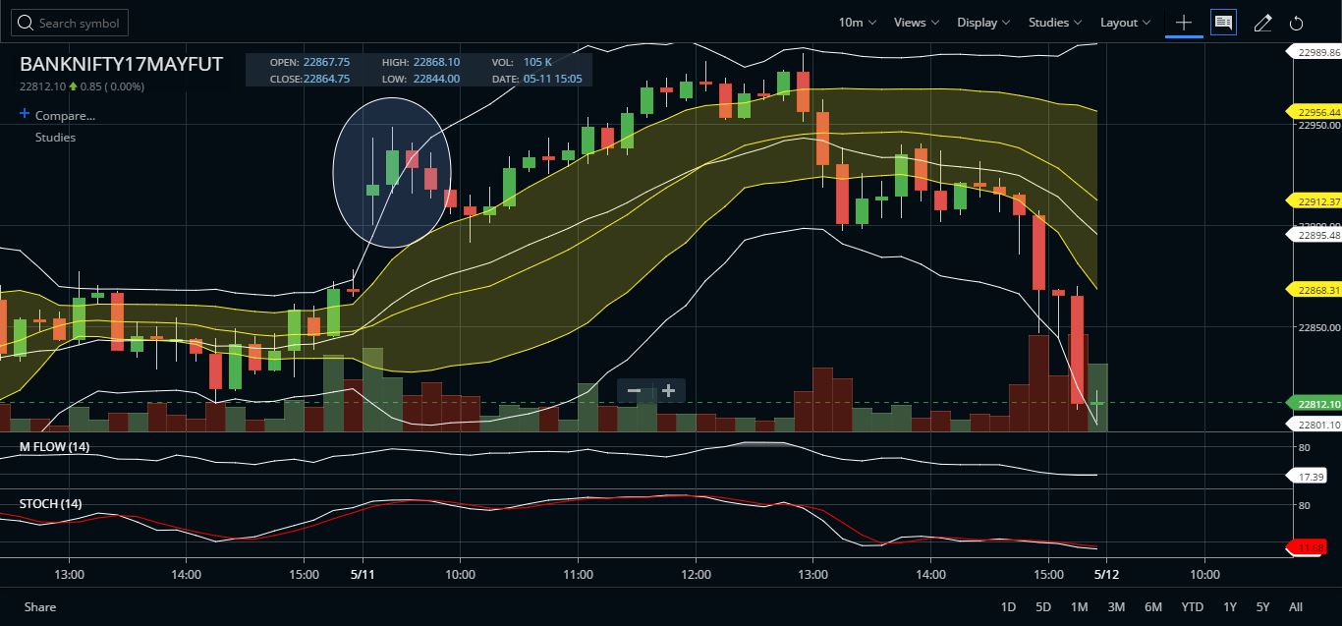The width and height of the screenshot is (1342, 626).
Task: Click the Search symbol input field
Action: [70, 23]
